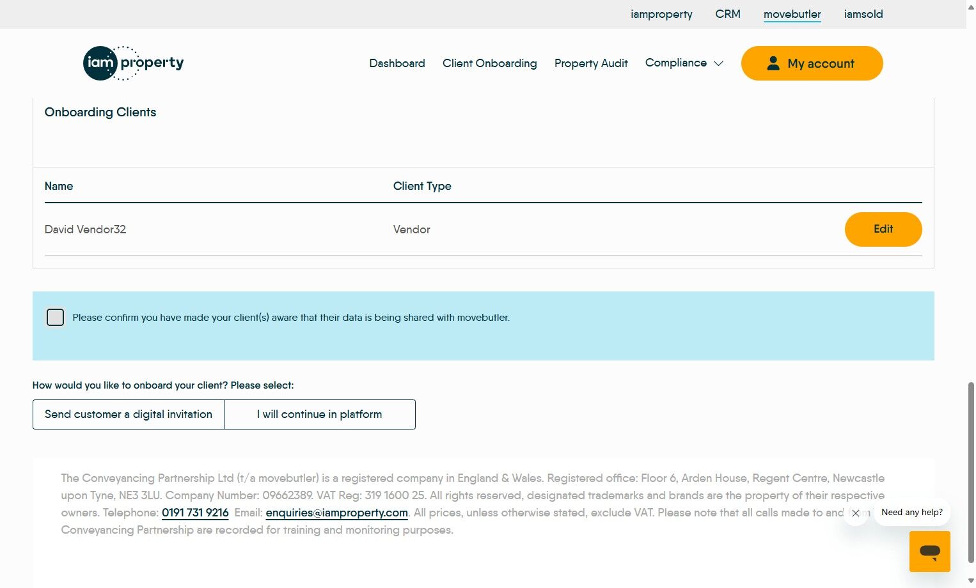Click the My account button

point(812,63)
